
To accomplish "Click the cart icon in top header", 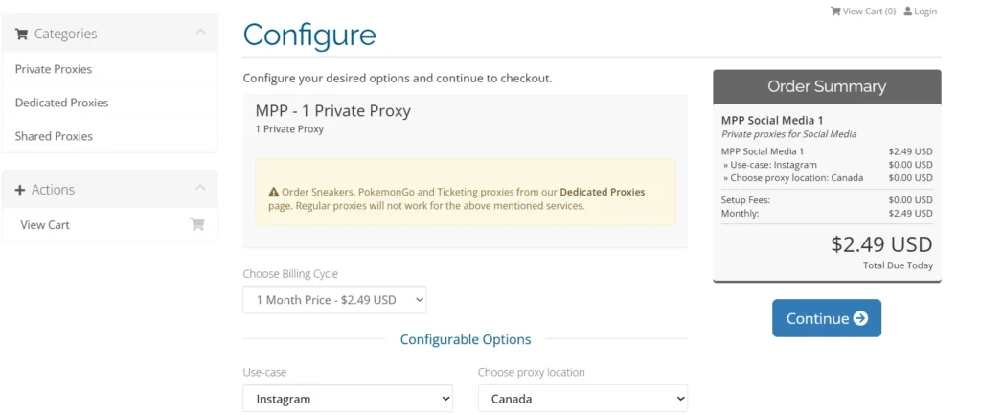I will (x=834, y=12).
